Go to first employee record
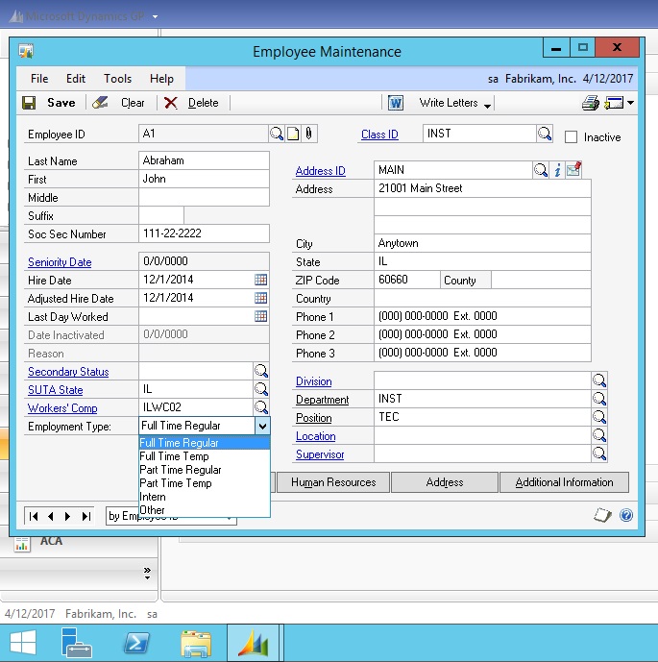This screenshot has height=662, width=658. click(x=34, y=516)
